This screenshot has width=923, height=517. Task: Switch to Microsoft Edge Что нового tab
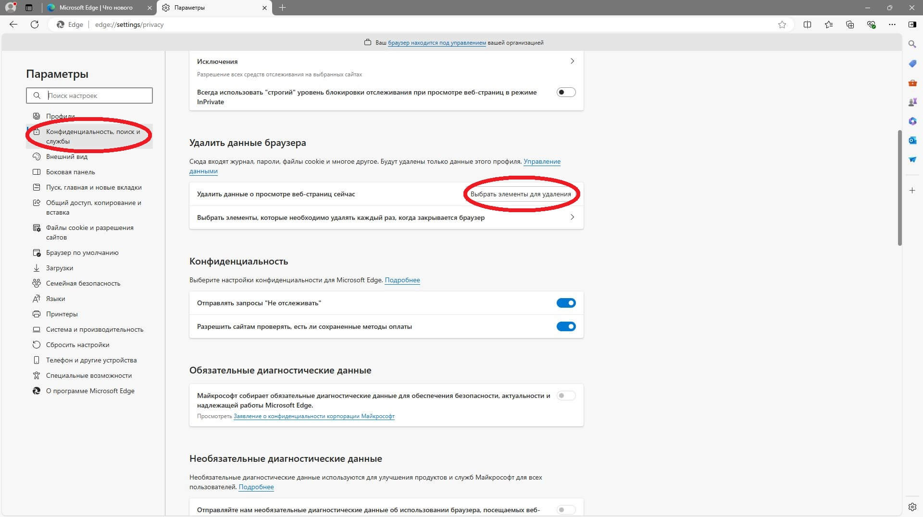tap(96, 8)
